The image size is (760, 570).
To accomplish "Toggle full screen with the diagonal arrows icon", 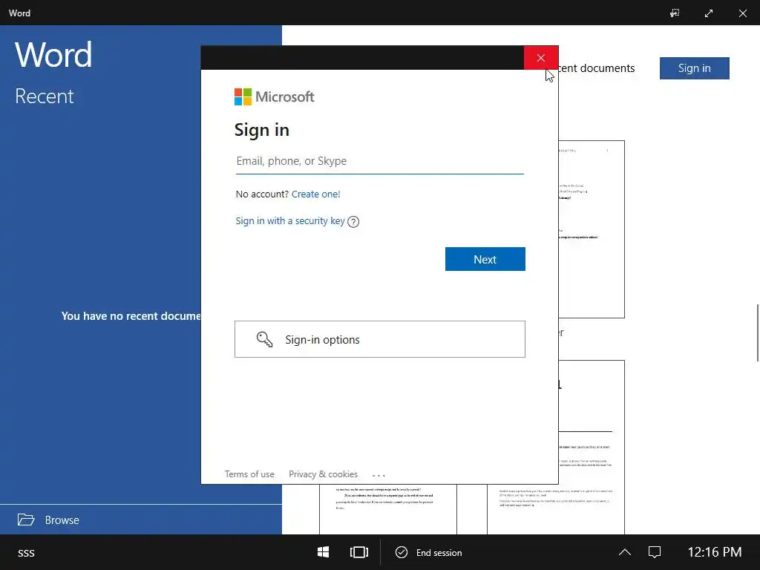I will tap(709, 13).
